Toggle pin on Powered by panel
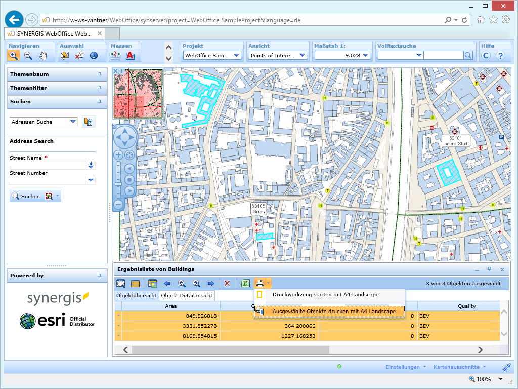This screenshot has height=389, width=518. (100, 276)
